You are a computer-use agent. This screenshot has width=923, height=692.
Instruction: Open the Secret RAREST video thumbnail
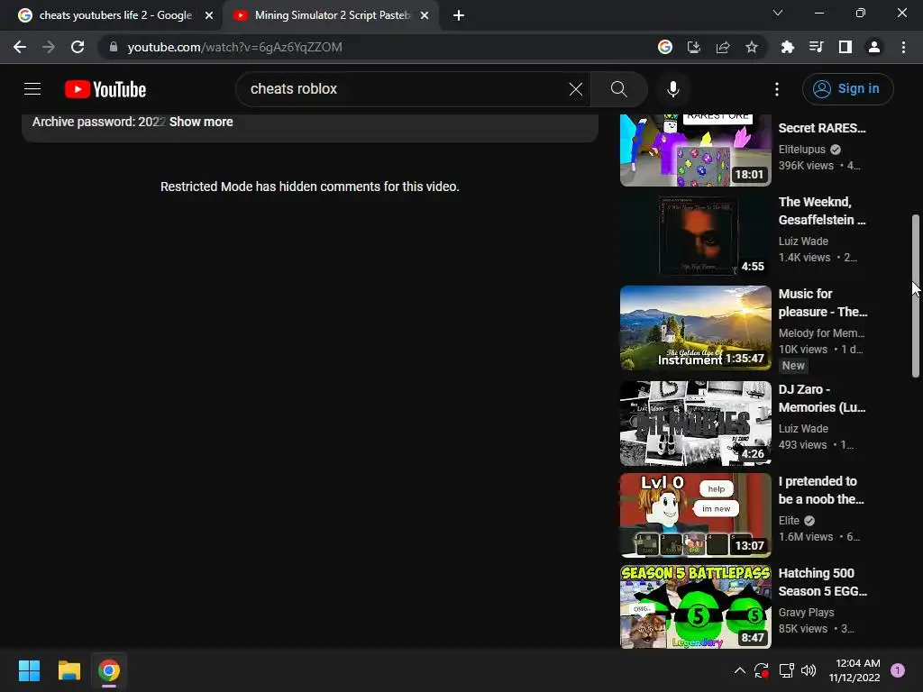pyautogui.click(x=695, y=150)
